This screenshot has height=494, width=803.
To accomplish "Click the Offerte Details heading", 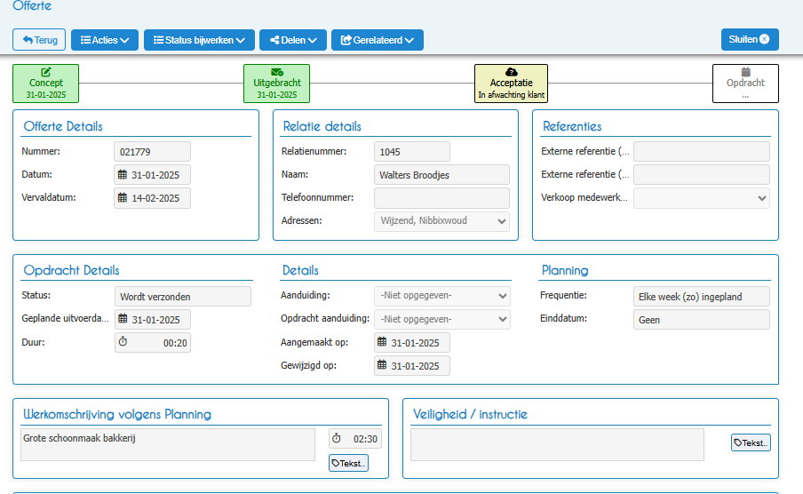I will tap(63, 126).
